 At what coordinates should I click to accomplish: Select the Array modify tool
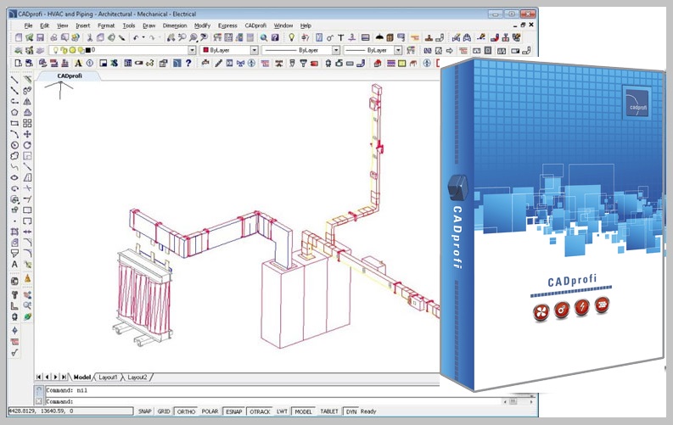point(27,124)
